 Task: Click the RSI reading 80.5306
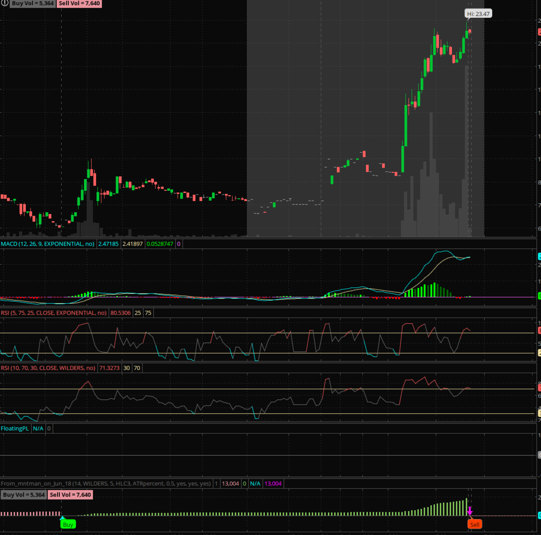(121, 313)
